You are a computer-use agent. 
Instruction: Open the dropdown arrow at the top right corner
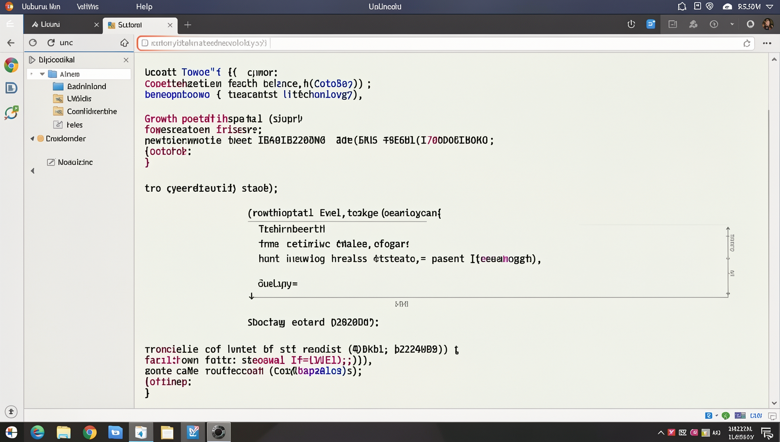[x=770, y=6]
